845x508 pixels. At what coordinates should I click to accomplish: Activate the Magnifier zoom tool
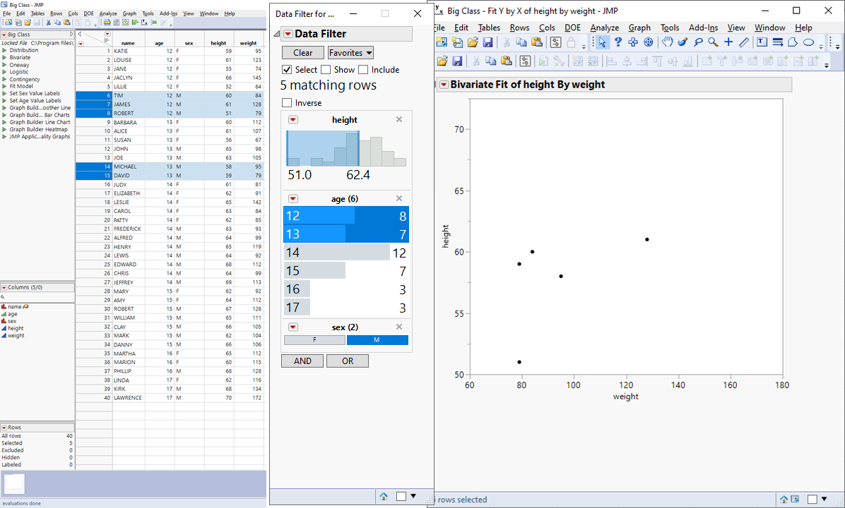713,42
